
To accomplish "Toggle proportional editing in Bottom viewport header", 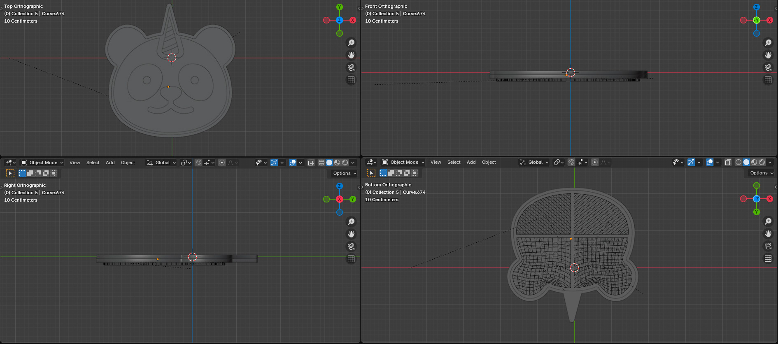I will [595, 162].
